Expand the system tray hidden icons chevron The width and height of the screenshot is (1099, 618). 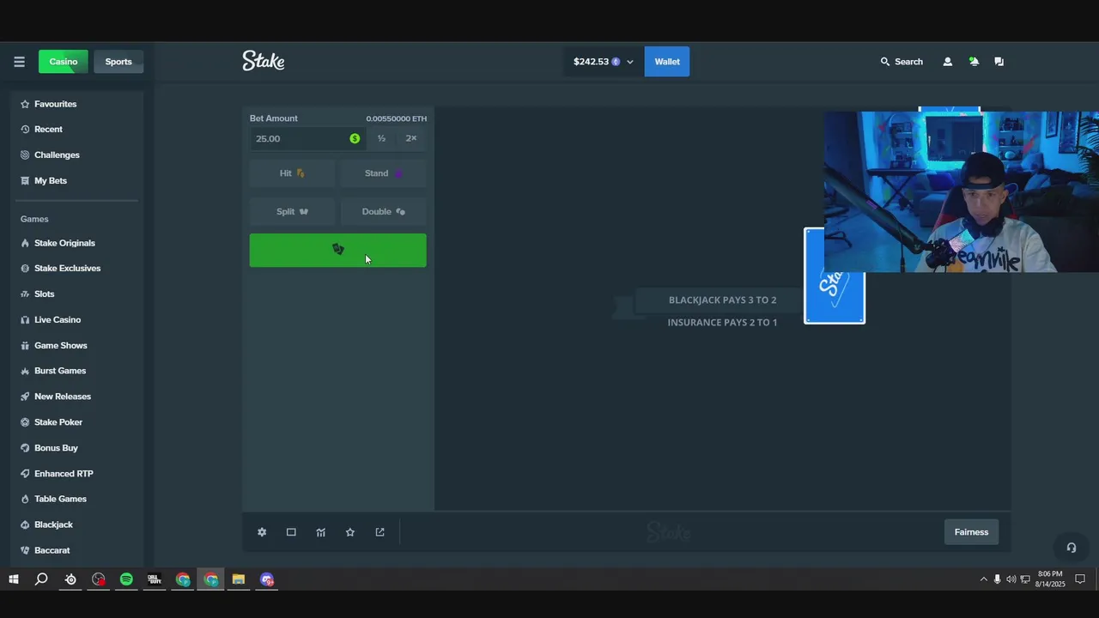pos(983,579)
